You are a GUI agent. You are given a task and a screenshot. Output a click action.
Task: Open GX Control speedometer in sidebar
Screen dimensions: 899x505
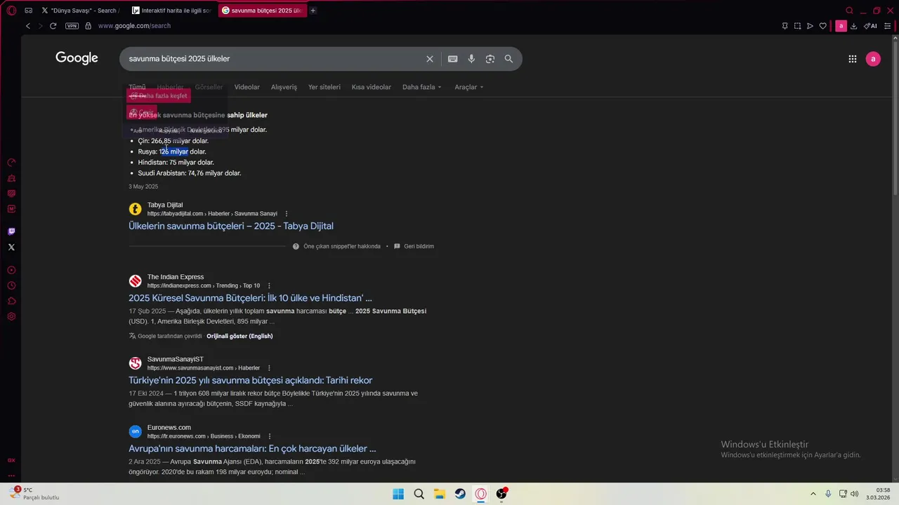click(x=11, y=163)
